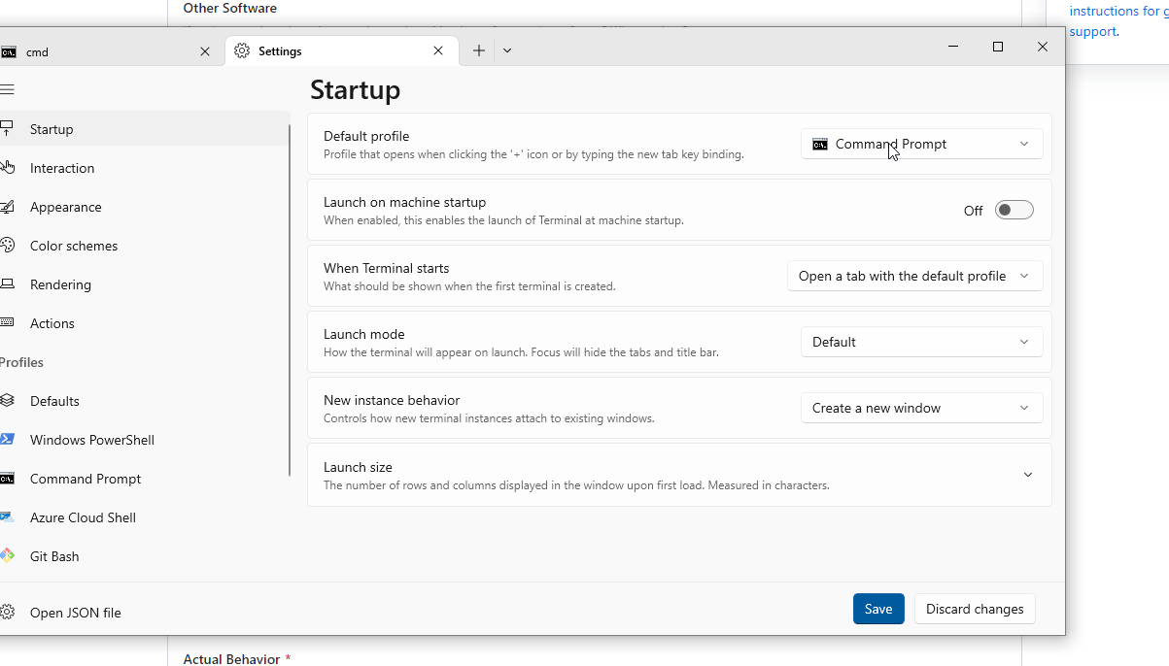Maximize the Terminal window
The height and width of the screenshot is (666, 1169).
[x=997, y=47]
